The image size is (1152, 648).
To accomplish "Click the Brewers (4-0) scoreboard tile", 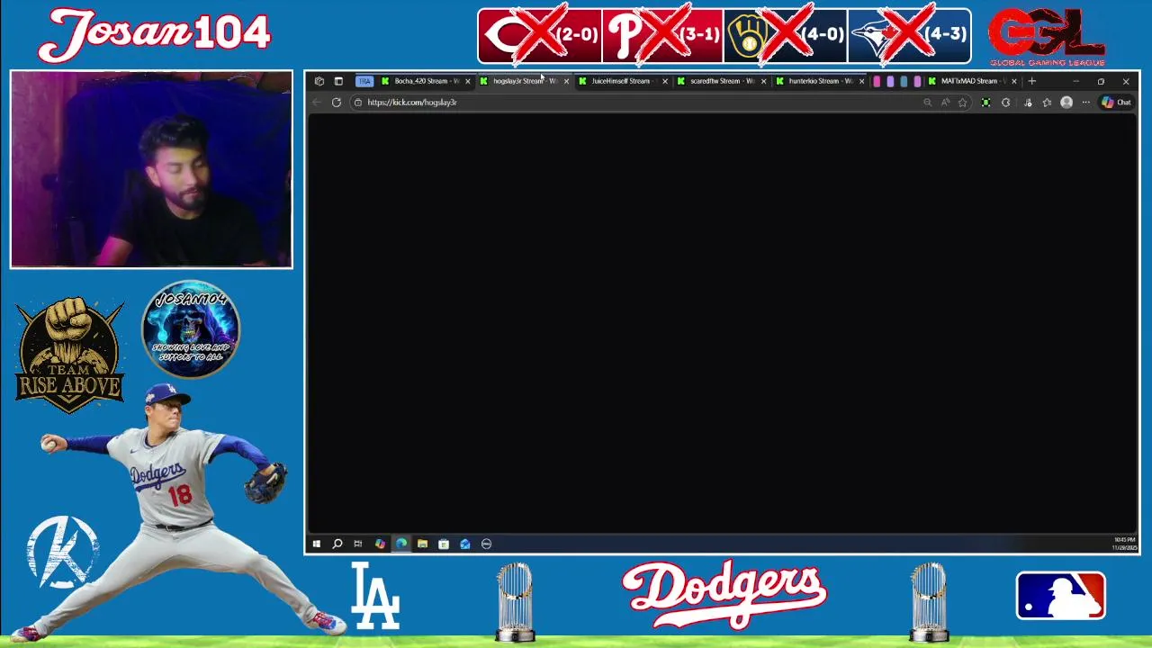I will [786, 36].
